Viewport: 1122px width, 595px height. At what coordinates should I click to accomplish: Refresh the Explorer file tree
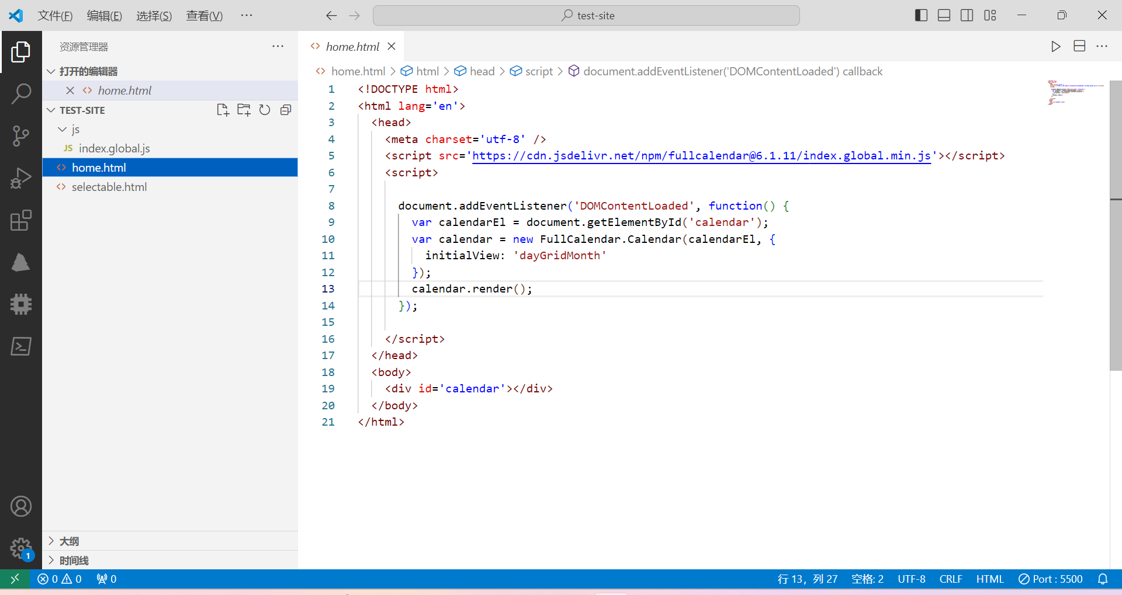coord(265,110)
